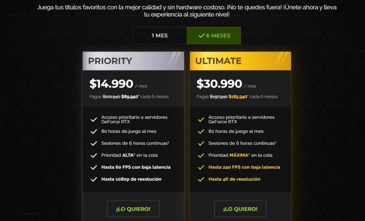The image size is (365, 221).
Task: Click yellow checkmark beside Ultimate Acceso prioritario
Action: coord(201,120)
